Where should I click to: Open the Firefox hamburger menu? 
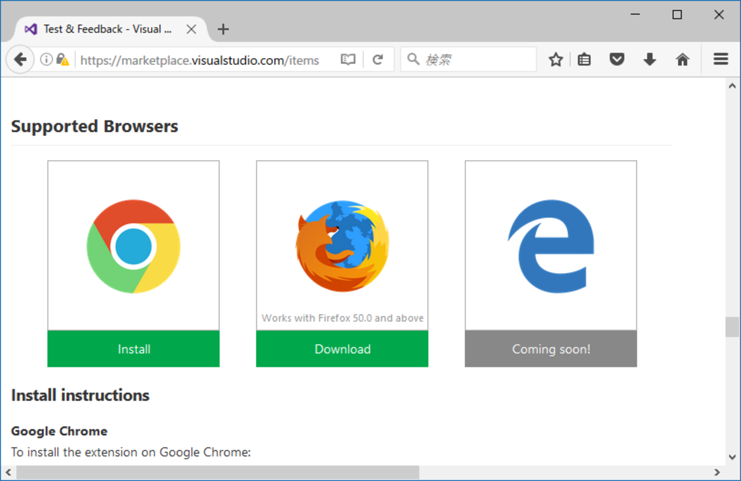point(721,59)
